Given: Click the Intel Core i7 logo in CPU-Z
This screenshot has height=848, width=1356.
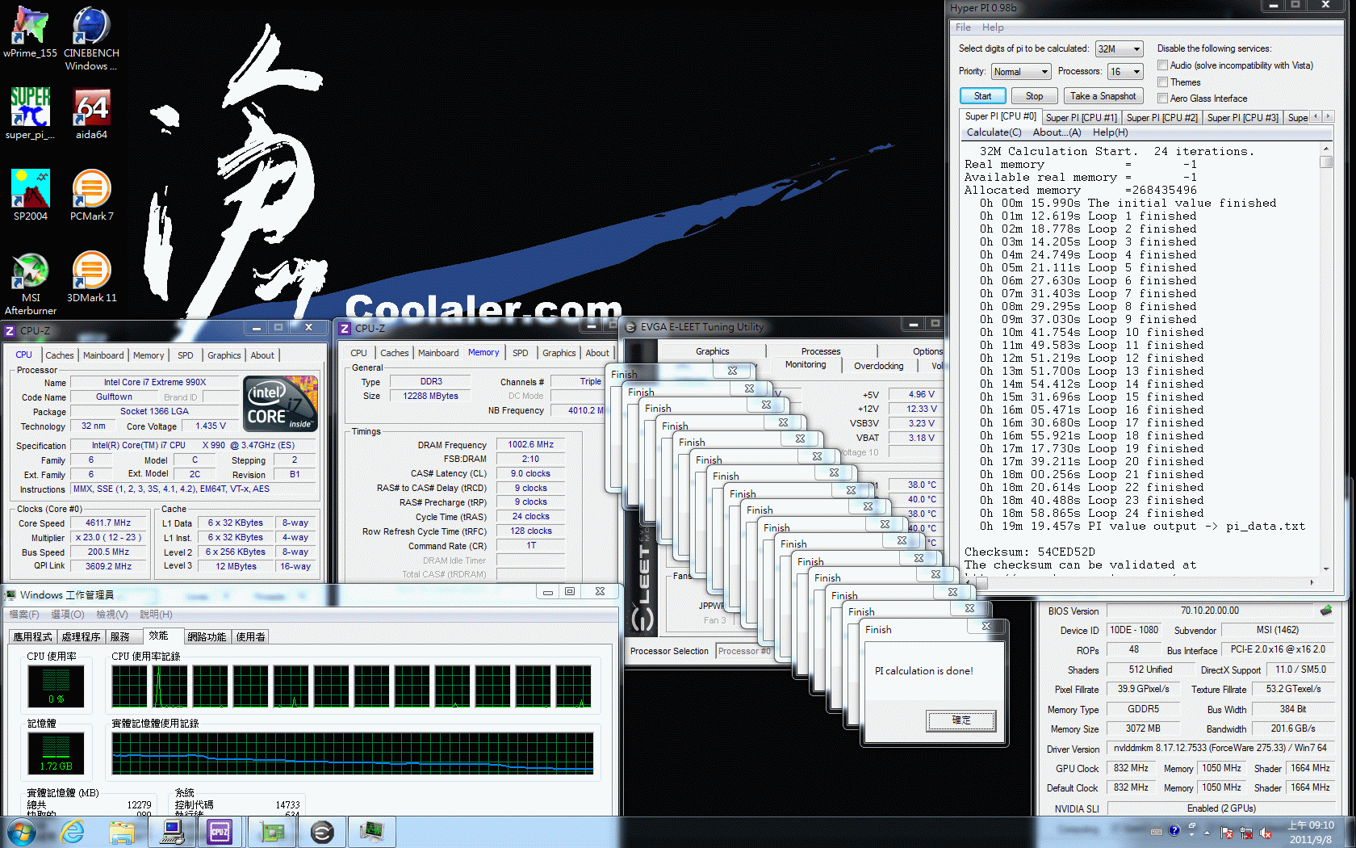Looking at the screenshot, I should point(281,403).
